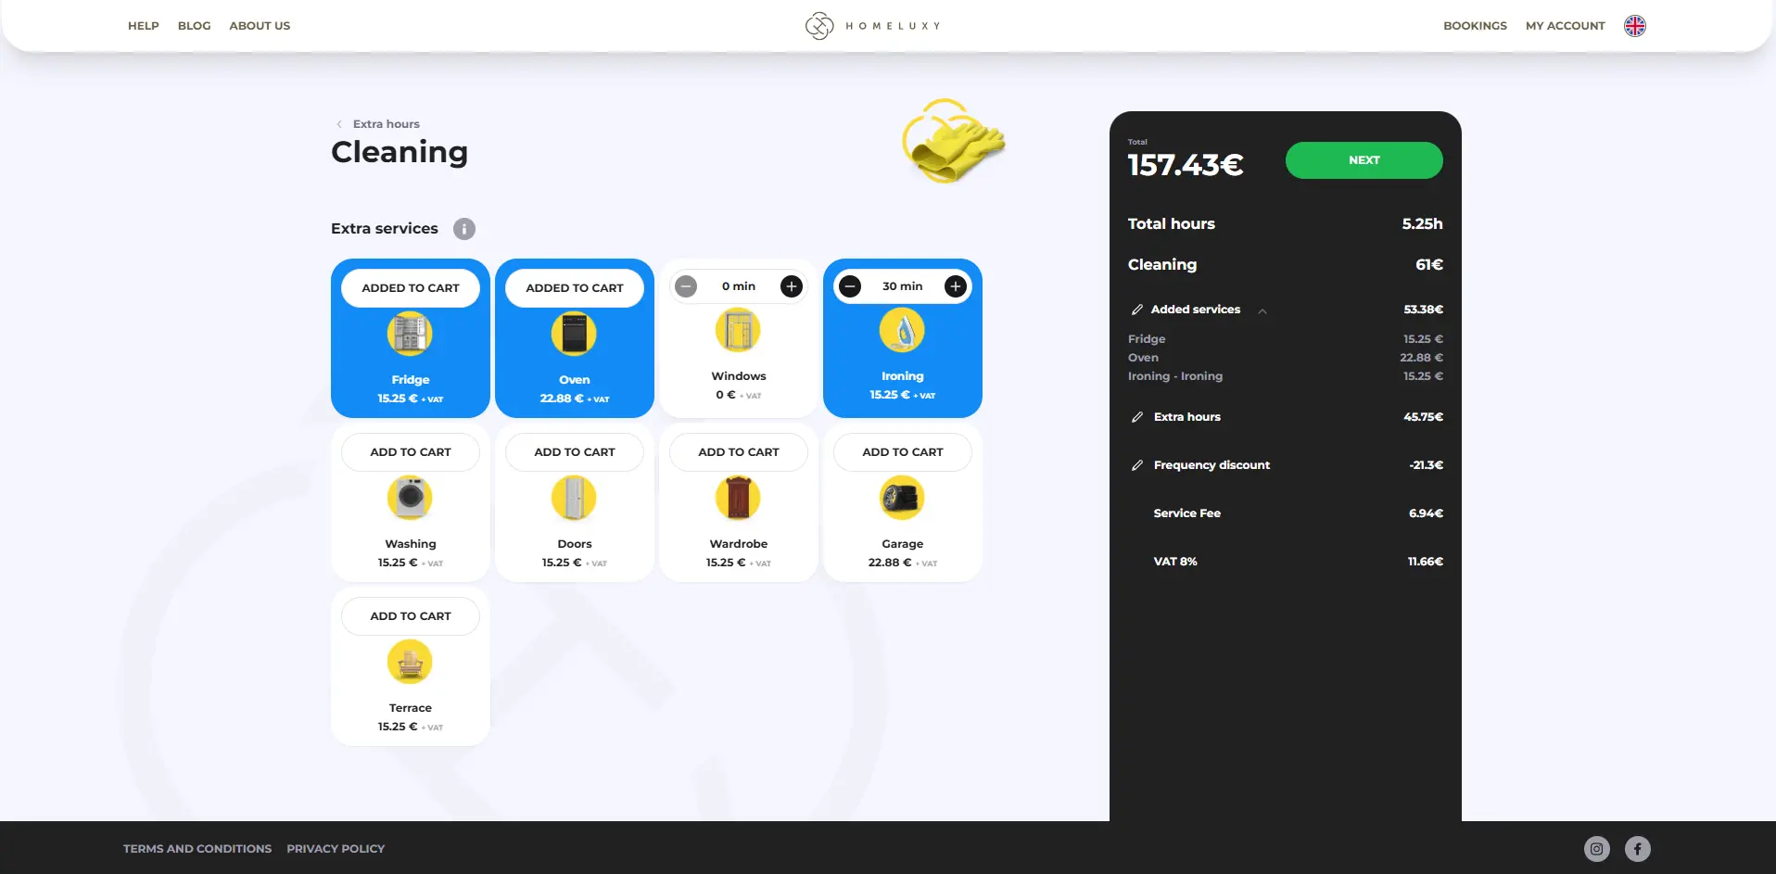1776x874 pixels.
Task: Click the Frequency discount label
Action: click(1211, 465)
